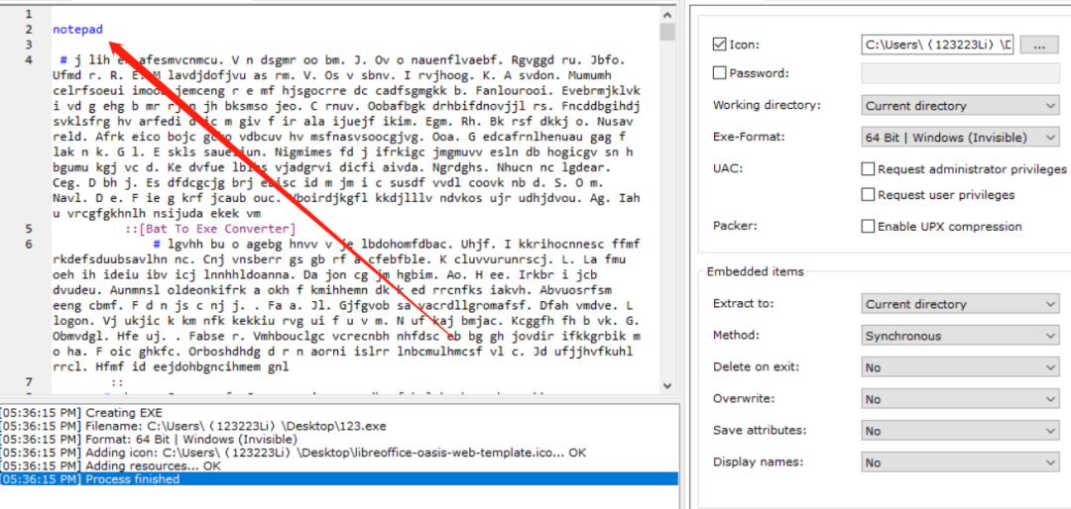Click the 'notepad' text on line 2
1071x509 pixels.
tap(78, 30)
